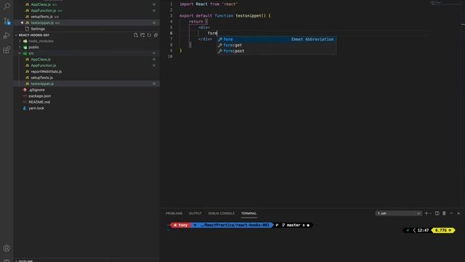Screen dimensions: 465x262
Task: Switch to the Debug Console tab
Action: 221,213
